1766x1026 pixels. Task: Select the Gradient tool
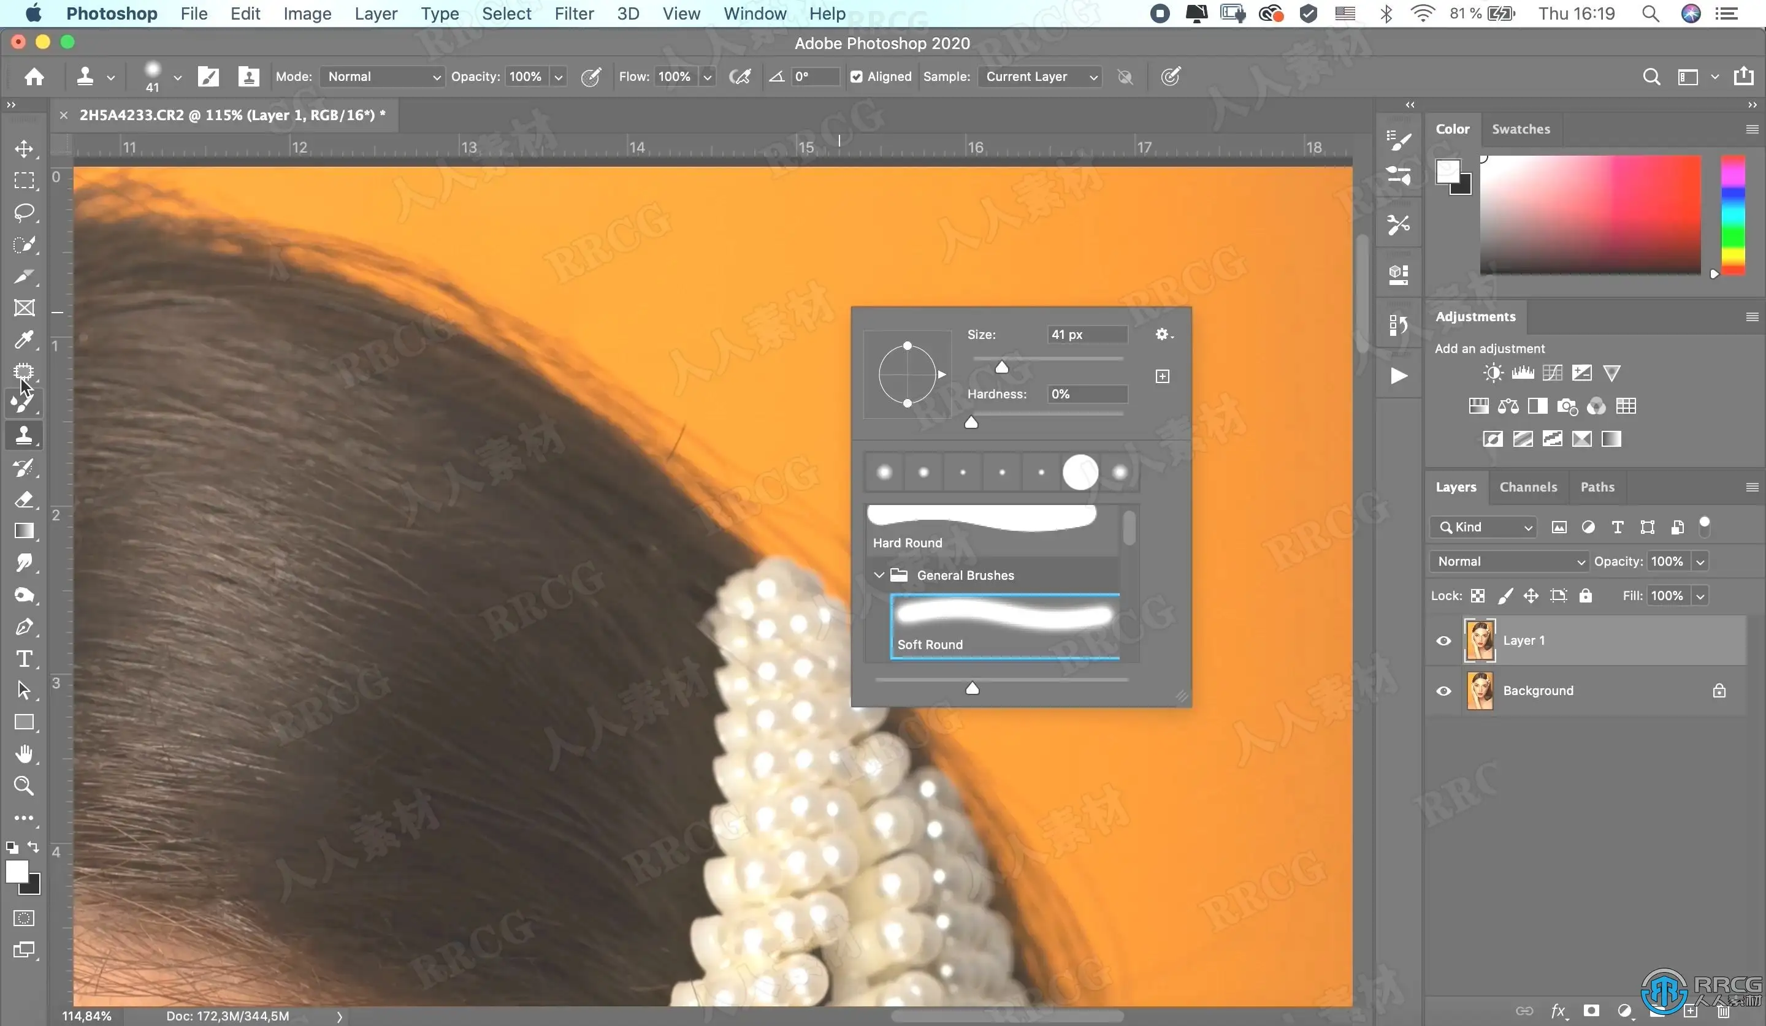click(x=24, y=531)
